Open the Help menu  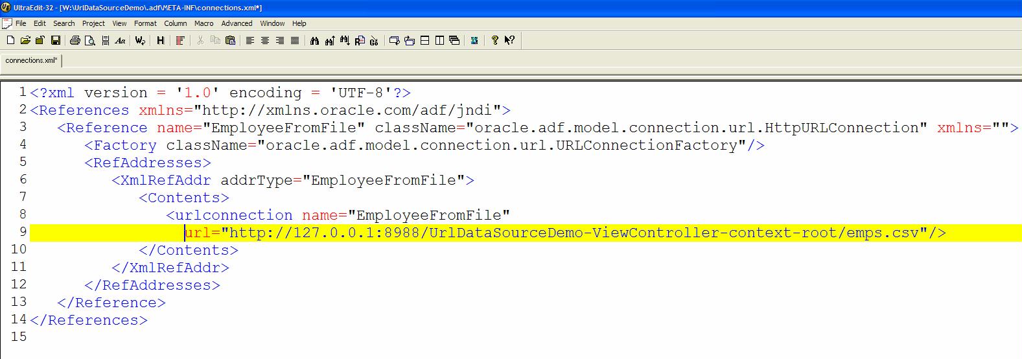(299, 23)
